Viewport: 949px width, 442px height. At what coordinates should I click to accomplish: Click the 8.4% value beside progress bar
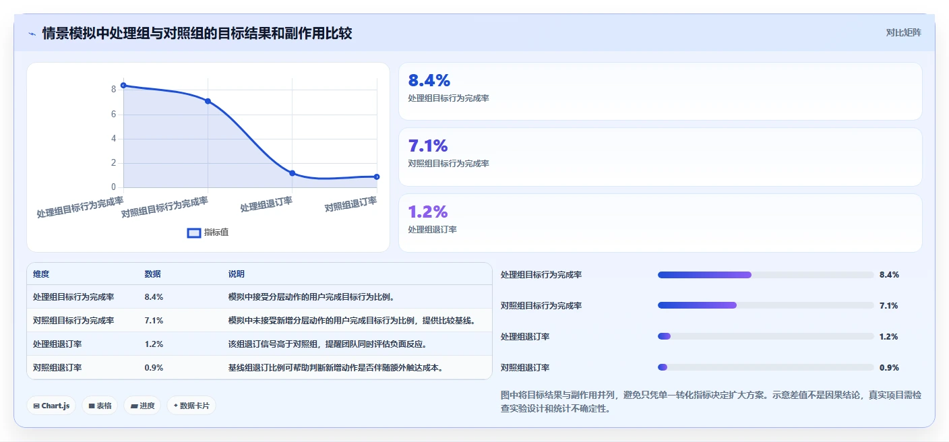[x=889, y=275]
